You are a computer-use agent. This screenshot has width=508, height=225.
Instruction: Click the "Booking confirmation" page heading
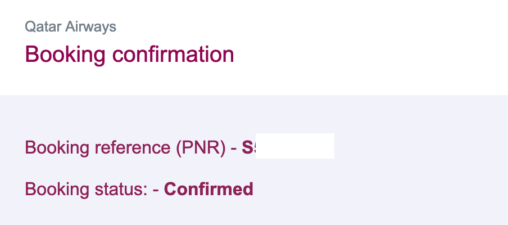point(129,55)
